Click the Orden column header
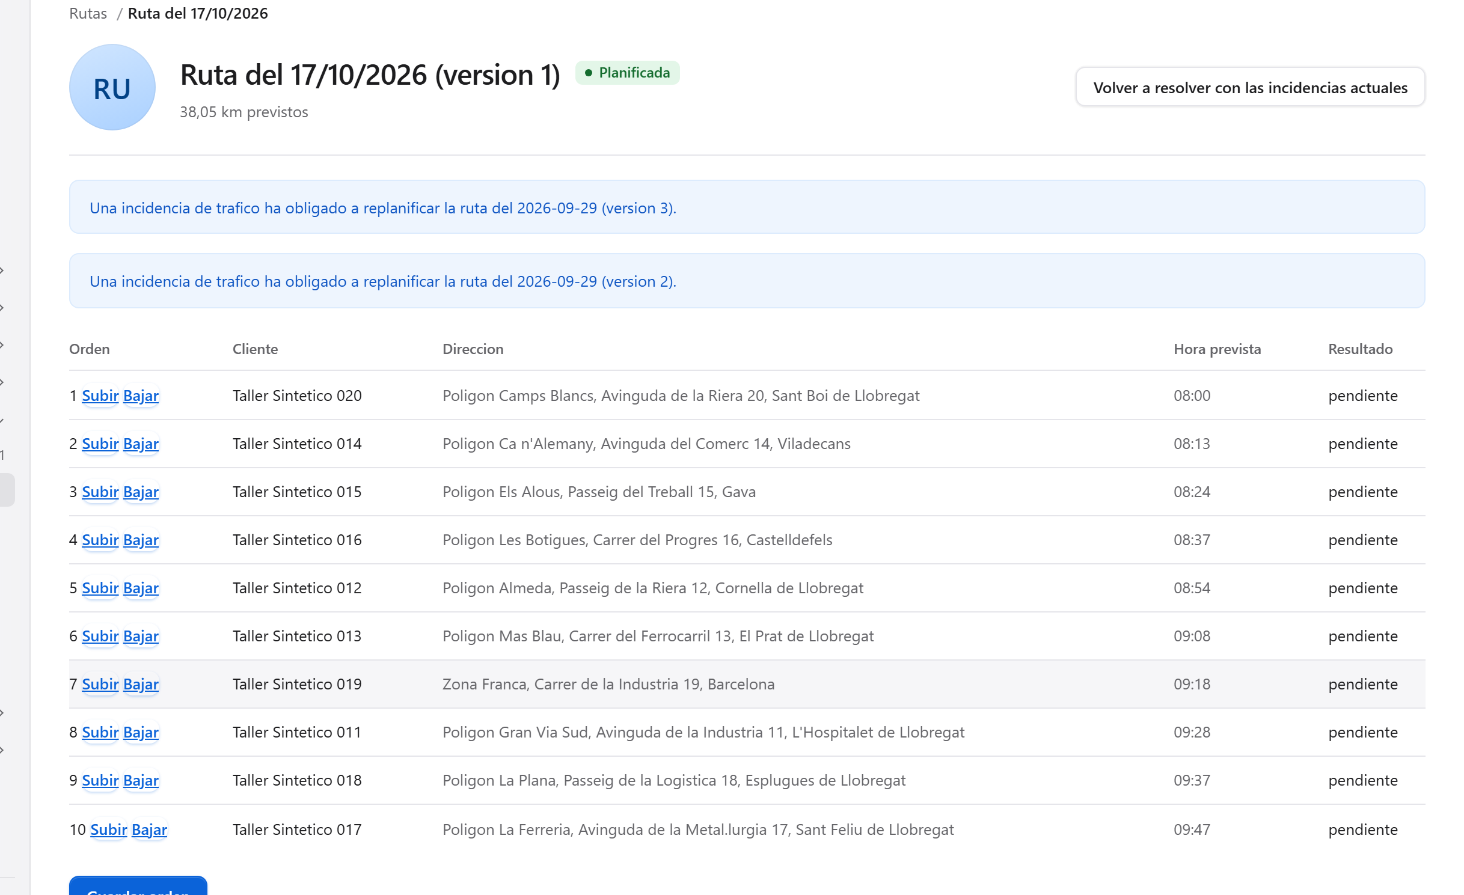 [89, 349]
